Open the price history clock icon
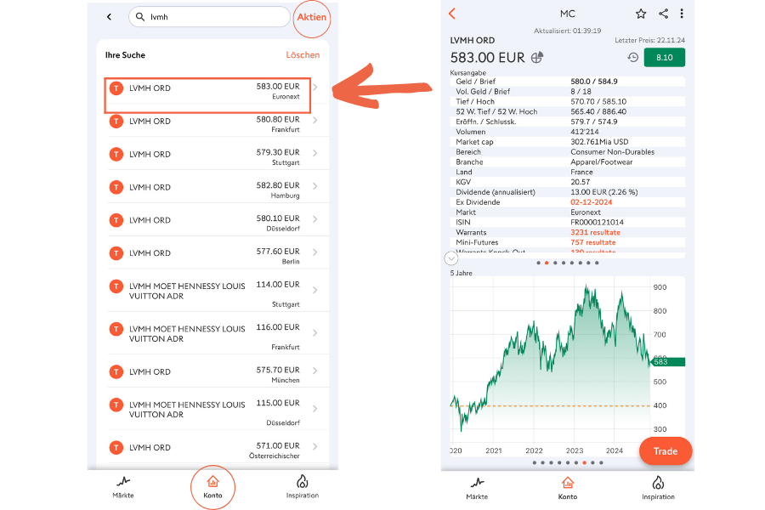The height and width of the screenshot is (510, 765). pos(632,58)
